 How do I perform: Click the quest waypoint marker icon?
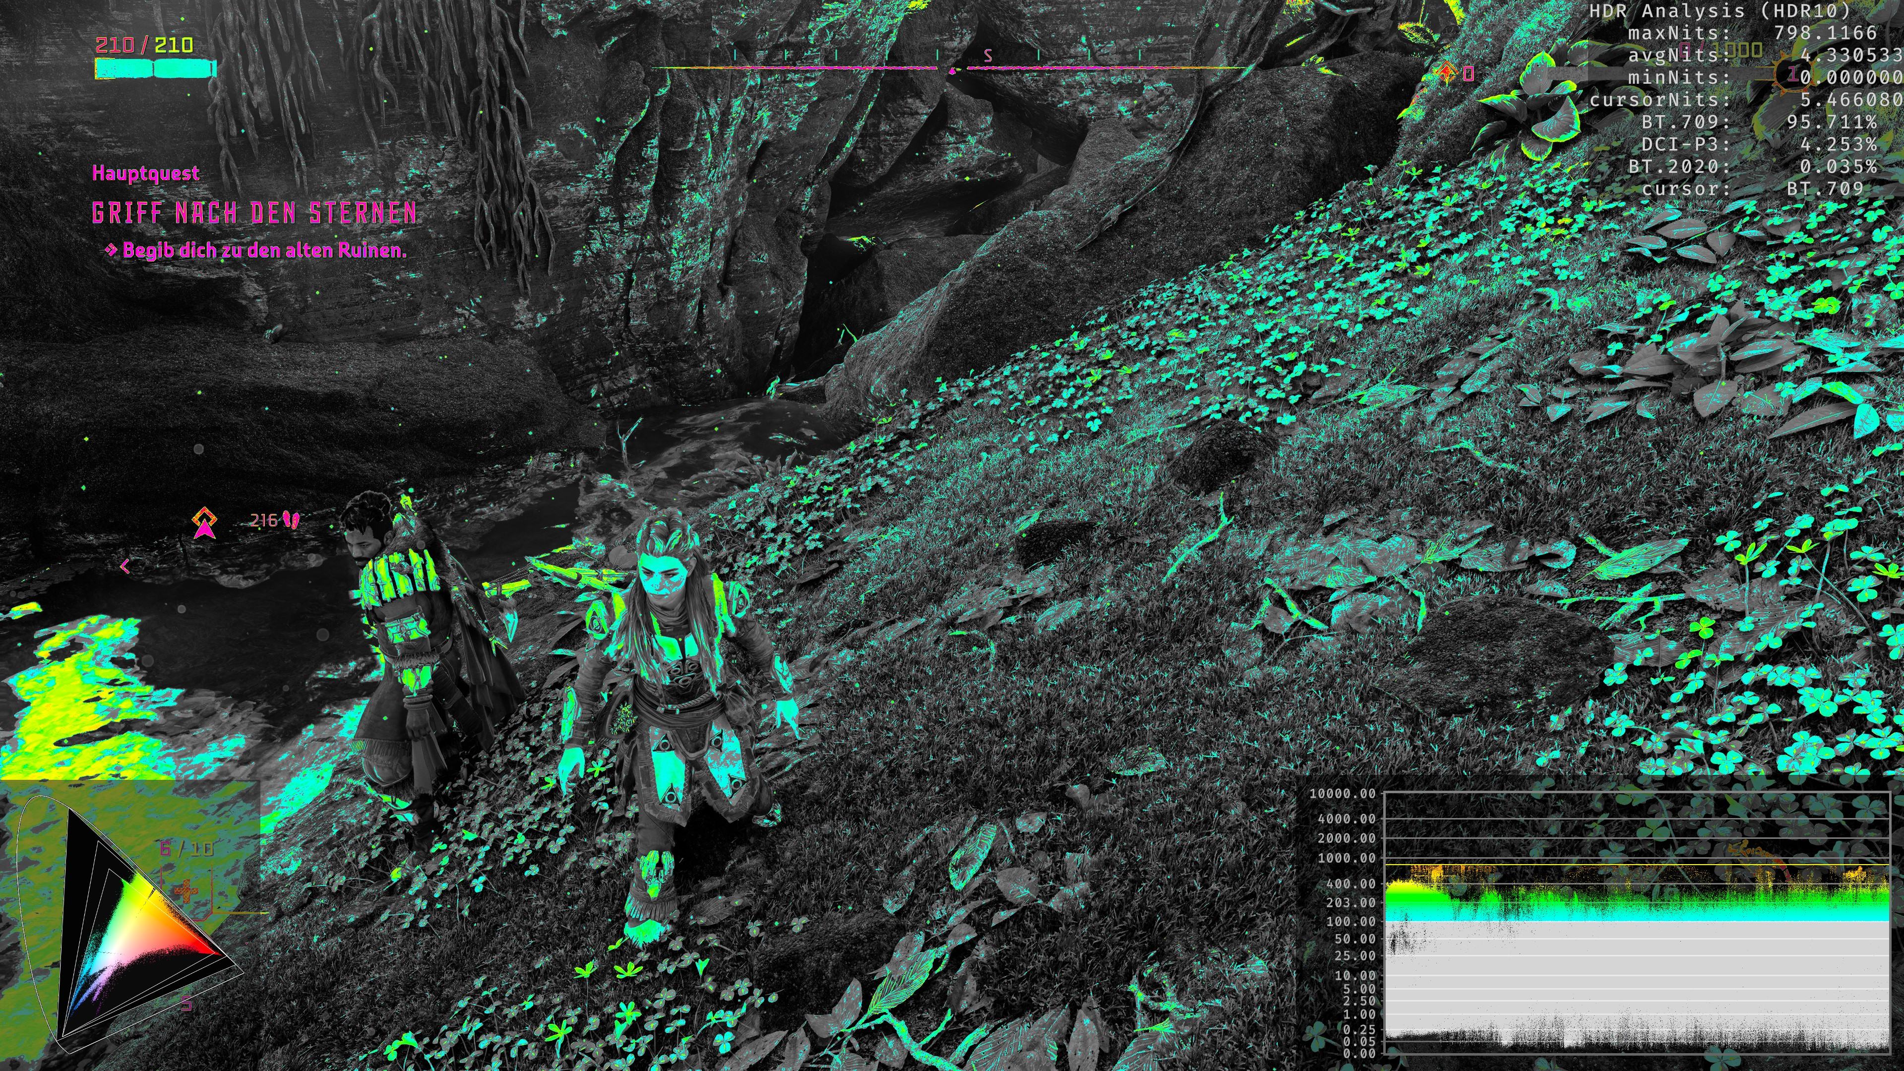pyautogui.click(x=205, y=523)
